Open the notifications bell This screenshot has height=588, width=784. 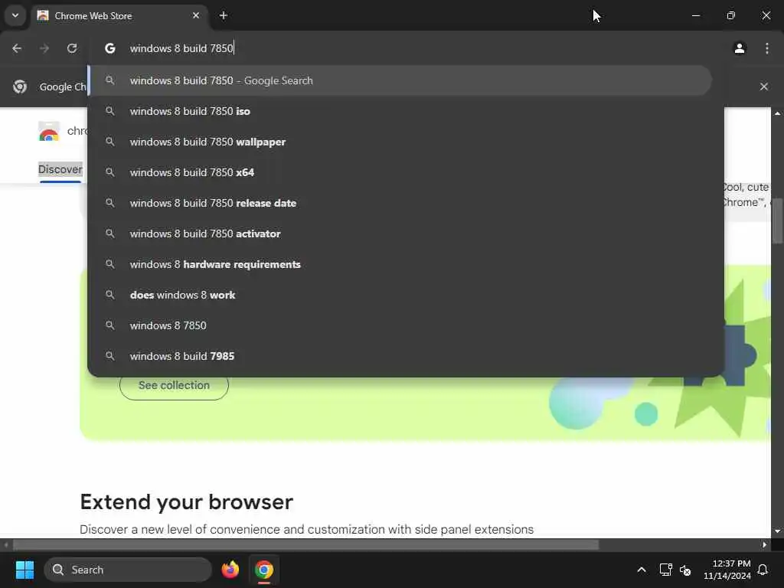[763, 570]
